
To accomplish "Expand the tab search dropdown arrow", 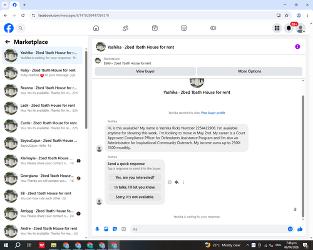I will pos(5,5).
